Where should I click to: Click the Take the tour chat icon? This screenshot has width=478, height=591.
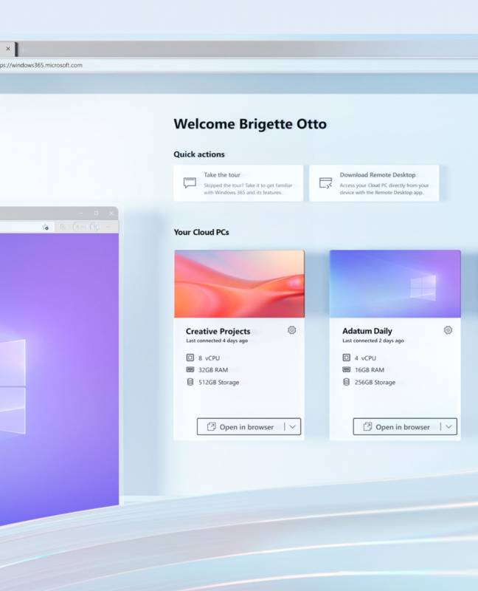coord(190,182)
